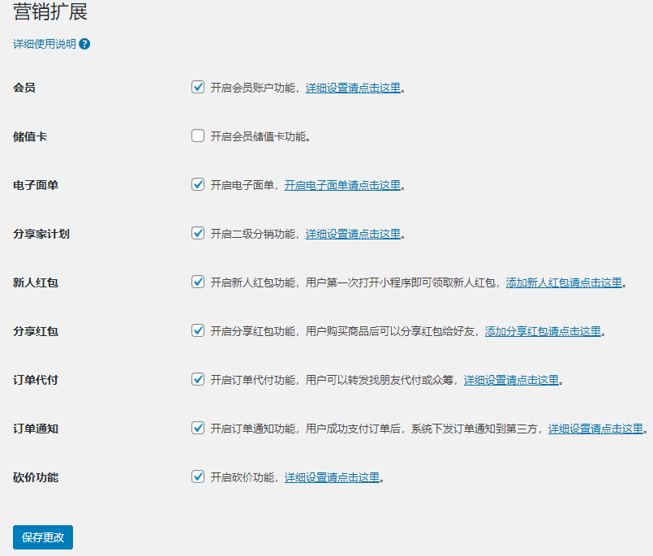Turn off the 新人红包 checkbox
This screenshot has height=556, width=653.
(198, 282)
